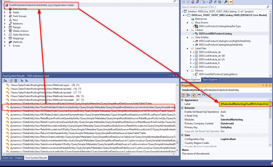The width and height of the screenshot is (273, 167).
Task: Select the DEDCoreXMLProductCatalog class
Action: 215,34
